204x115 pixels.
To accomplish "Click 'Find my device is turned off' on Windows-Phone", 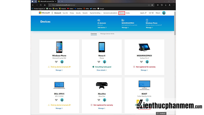I will pyautogui.click(x=61, y=67).
